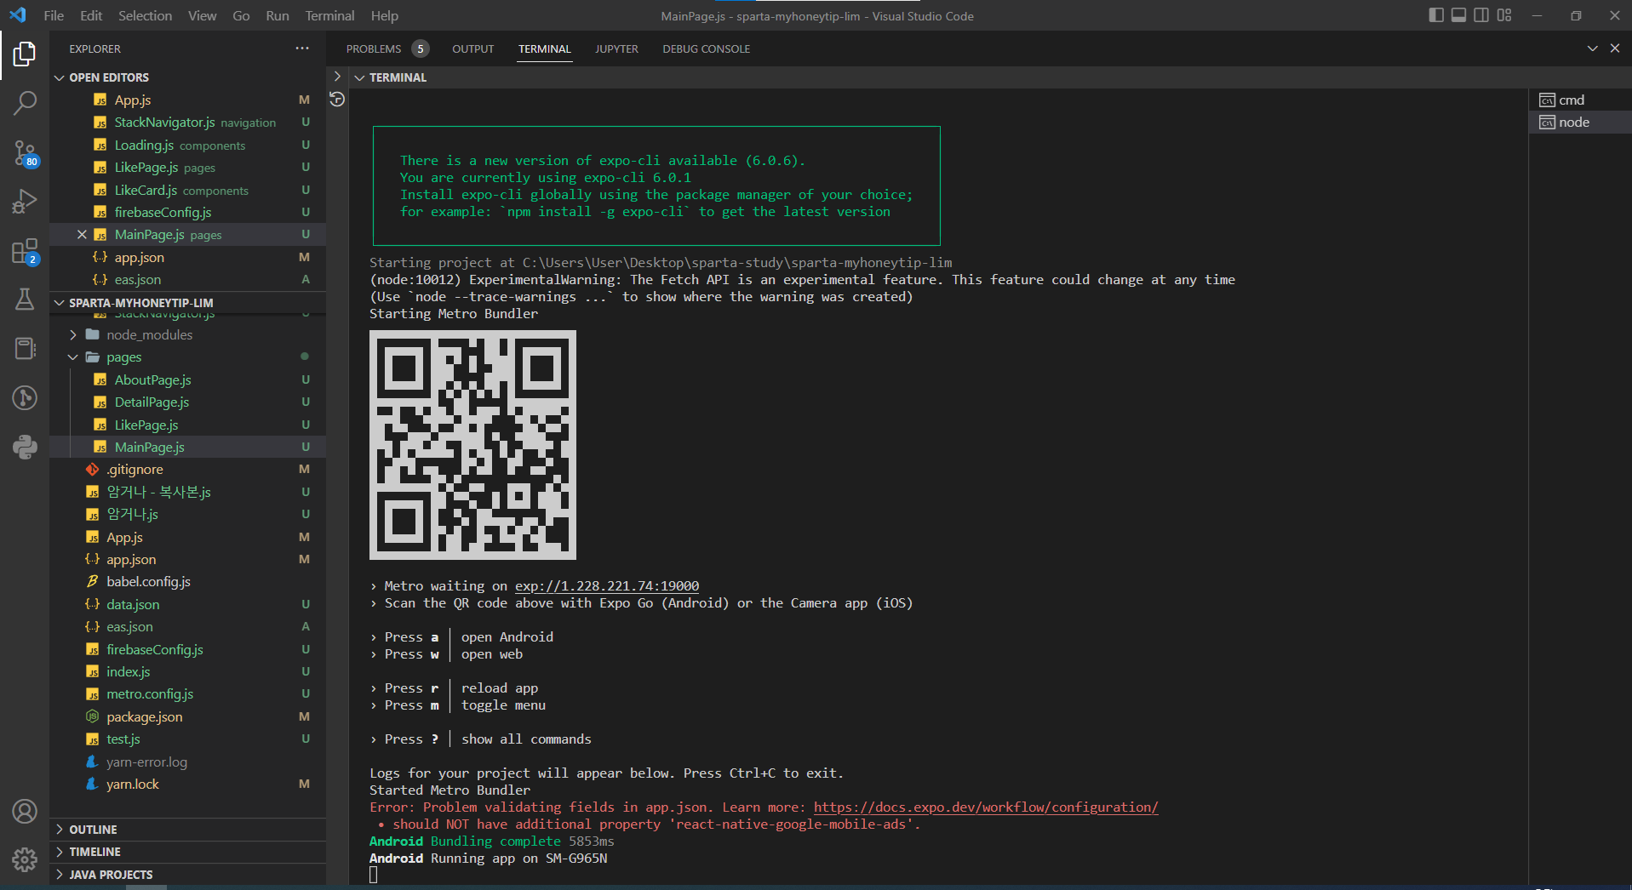Open the Edit menu
This screenshot has width=1632, height=890.
point(91,15)
